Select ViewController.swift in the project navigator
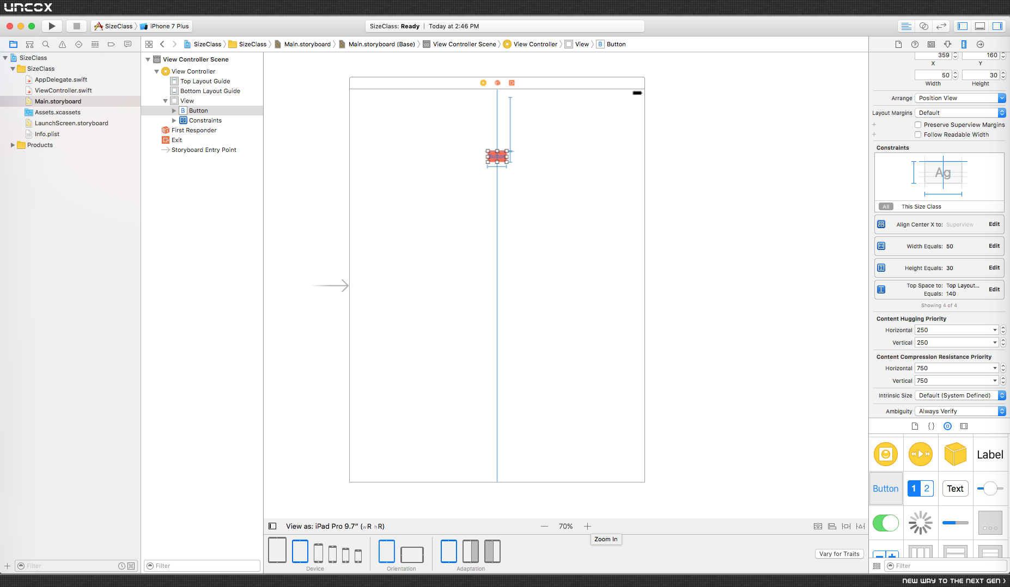The width and height of the screenshot is (1010, 587). 63,90
